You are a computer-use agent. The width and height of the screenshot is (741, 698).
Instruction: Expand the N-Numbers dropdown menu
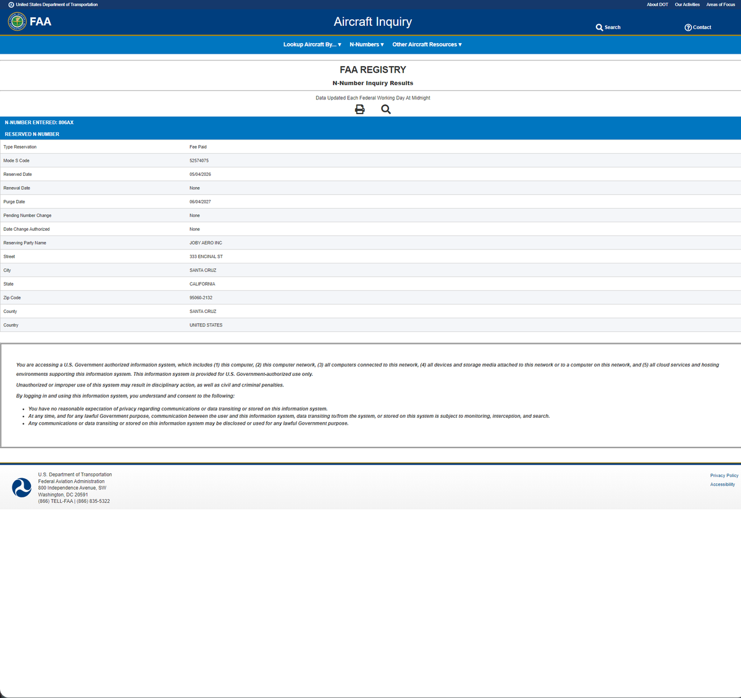(x=367, y=44)
